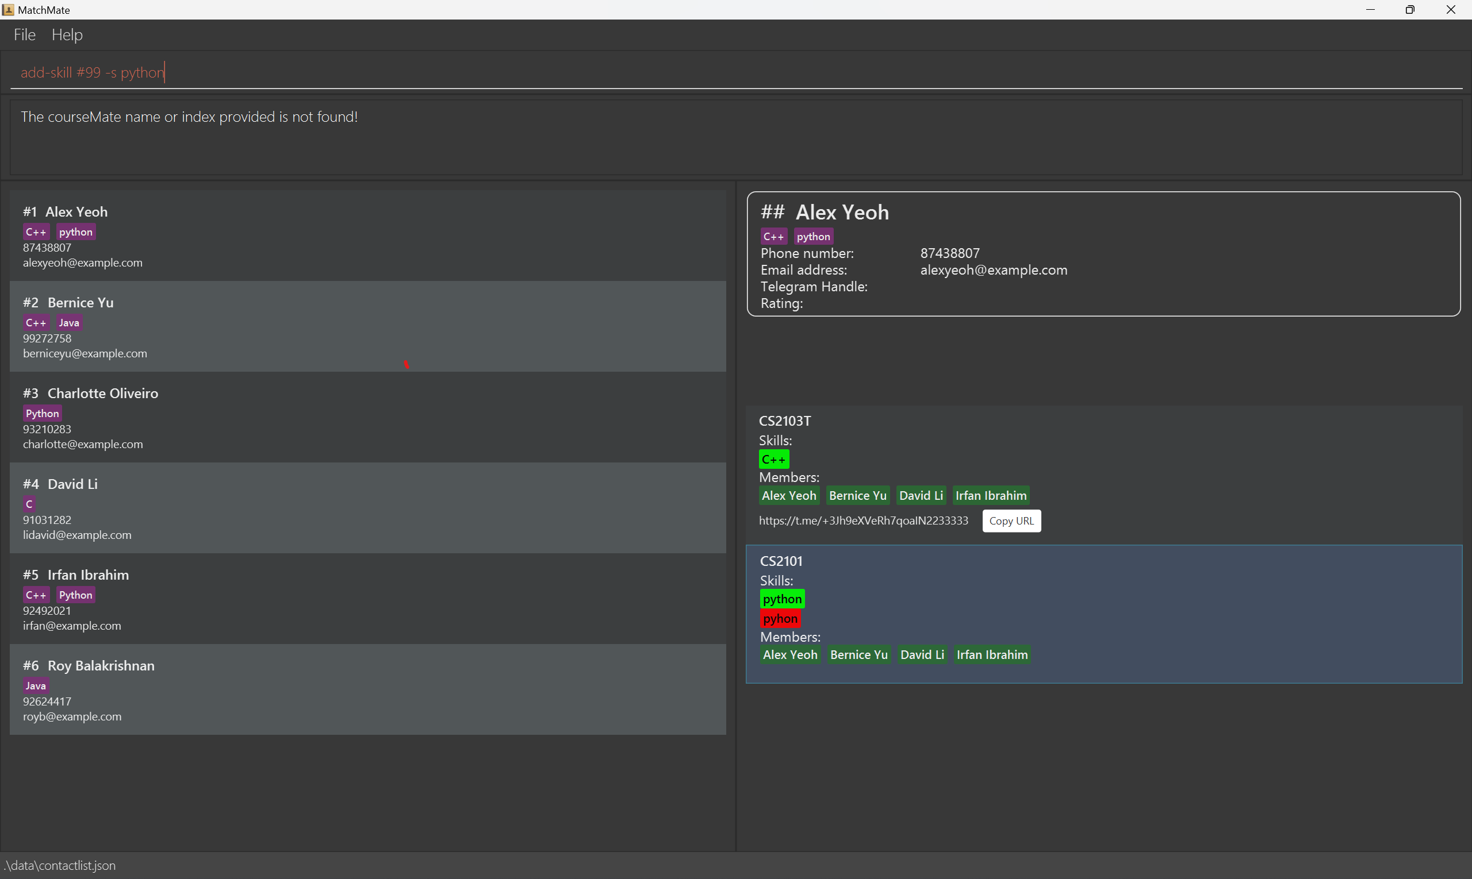Click email berniceyu@example.com

[x=85, y=354]
